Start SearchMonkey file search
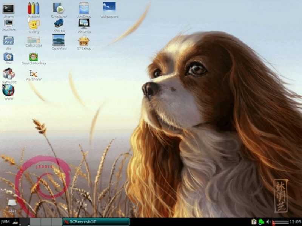Viewport: 302px width, 226px height. tap(33, 57)
